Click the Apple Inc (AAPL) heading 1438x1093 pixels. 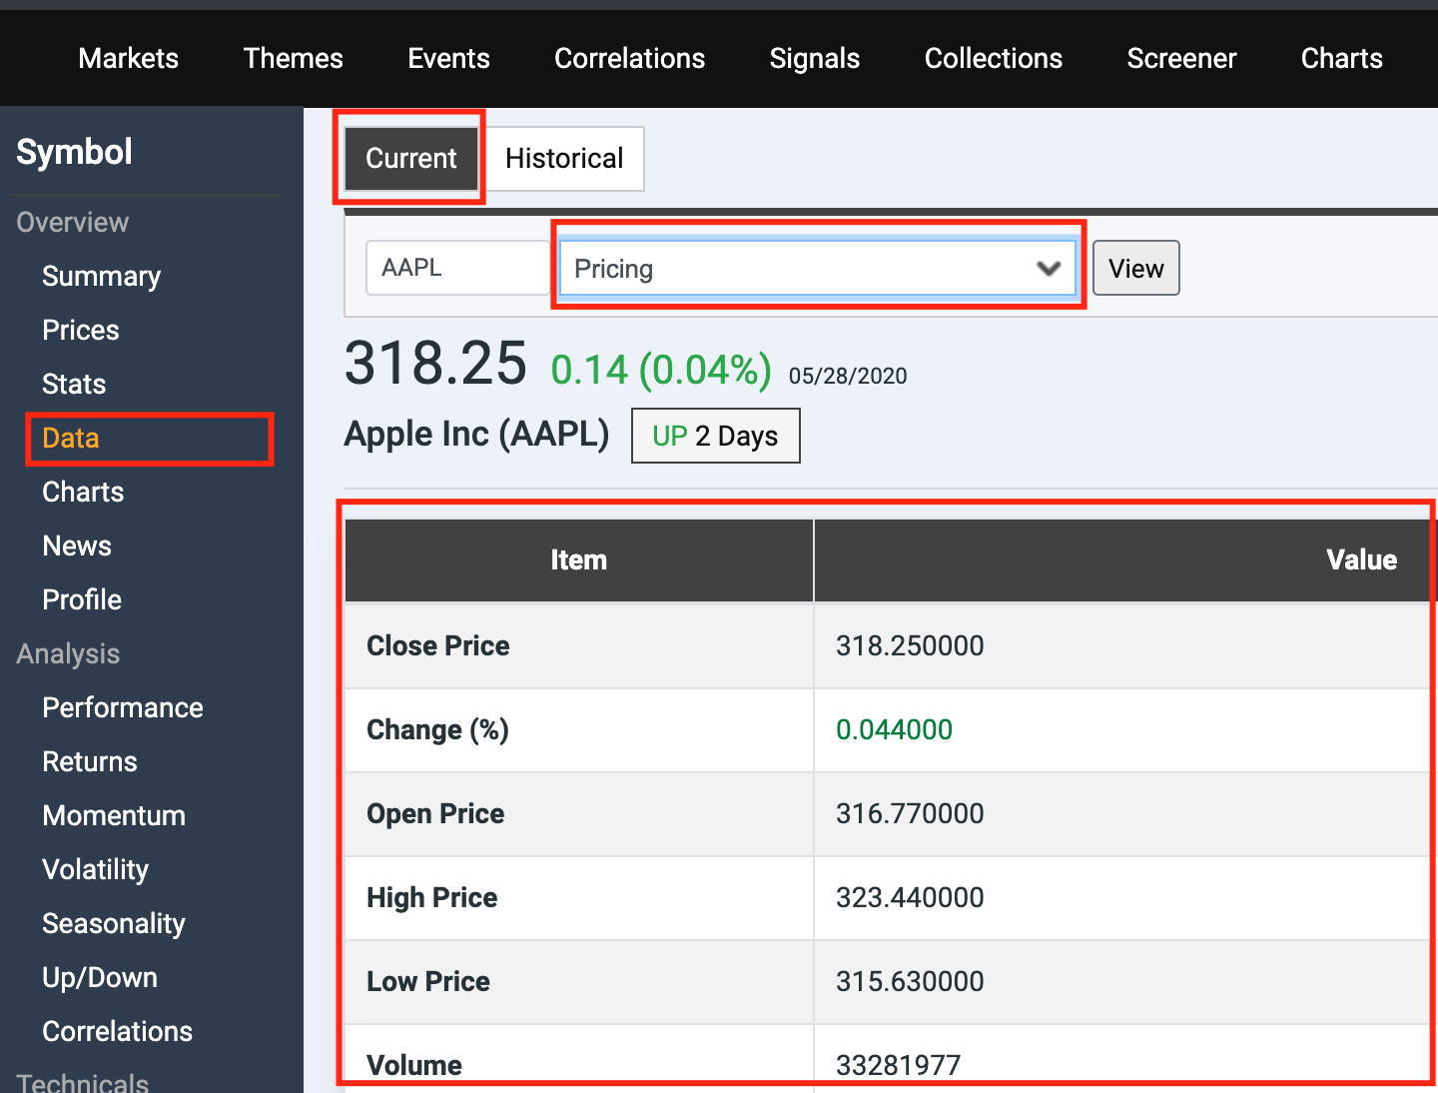[x=476, y=434]
